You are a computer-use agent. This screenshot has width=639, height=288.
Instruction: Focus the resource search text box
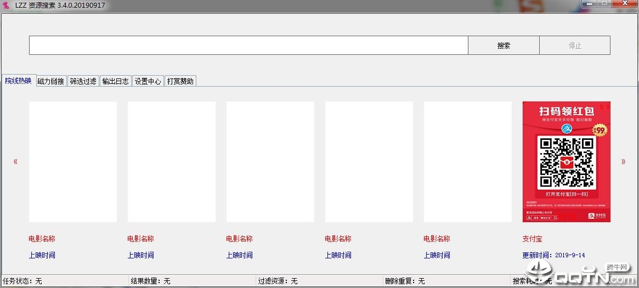(x=248, y=45)
